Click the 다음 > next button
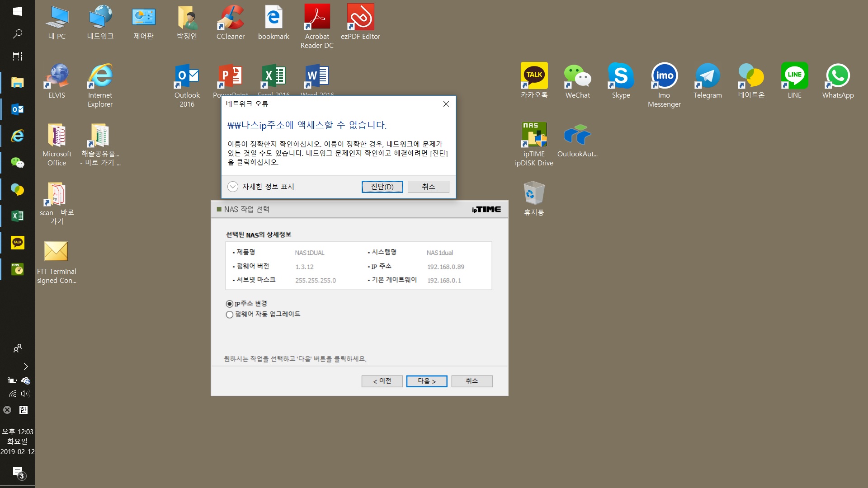This screenshot has width=868, height=488. click(426, 381)
